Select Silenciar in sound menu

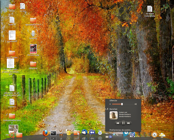[113, 100]
